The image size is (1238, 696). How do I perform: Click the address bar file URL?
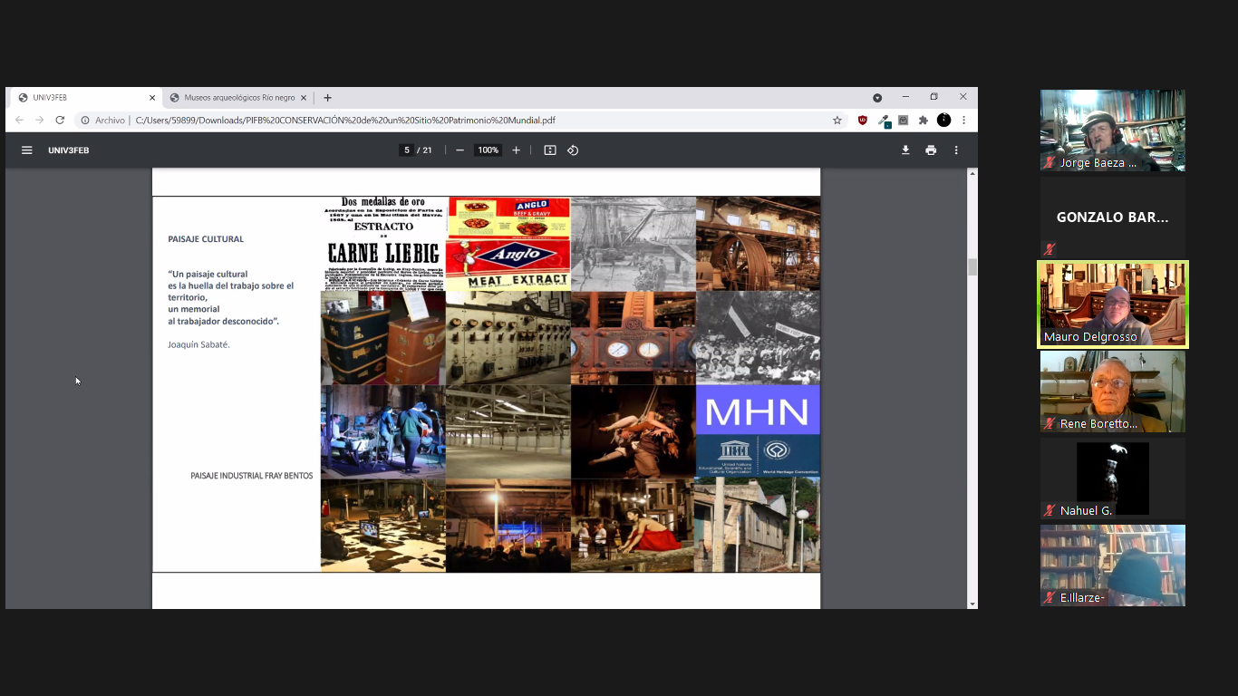point(345,120)
